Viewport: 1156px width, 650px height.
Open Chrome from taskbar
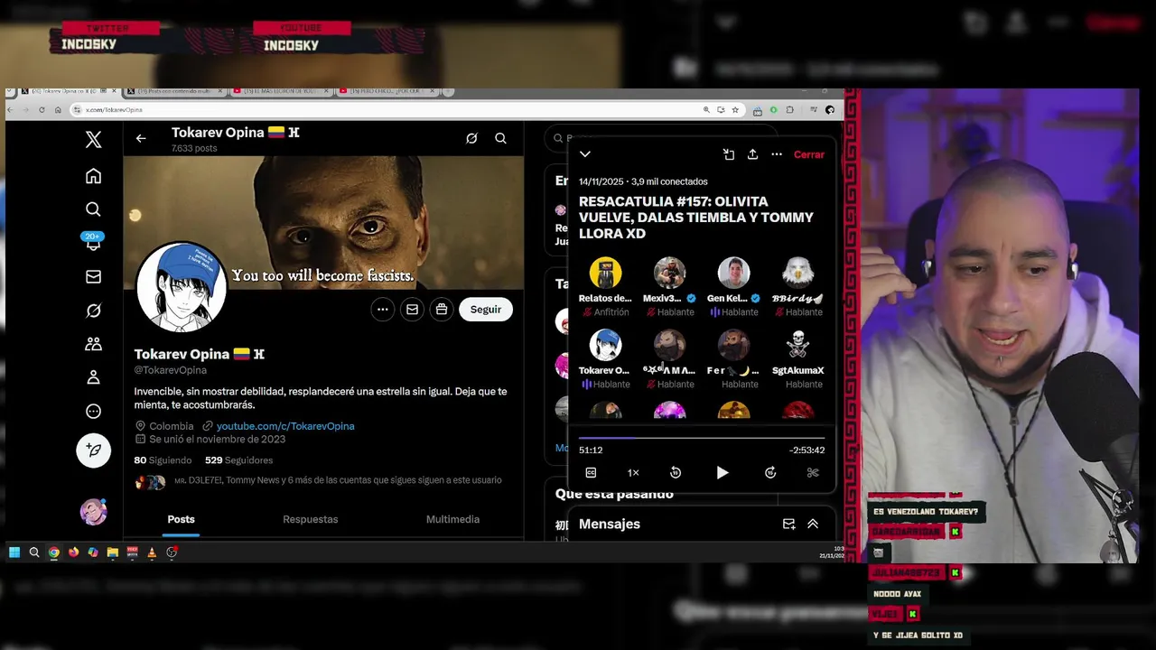pos(54,552)
